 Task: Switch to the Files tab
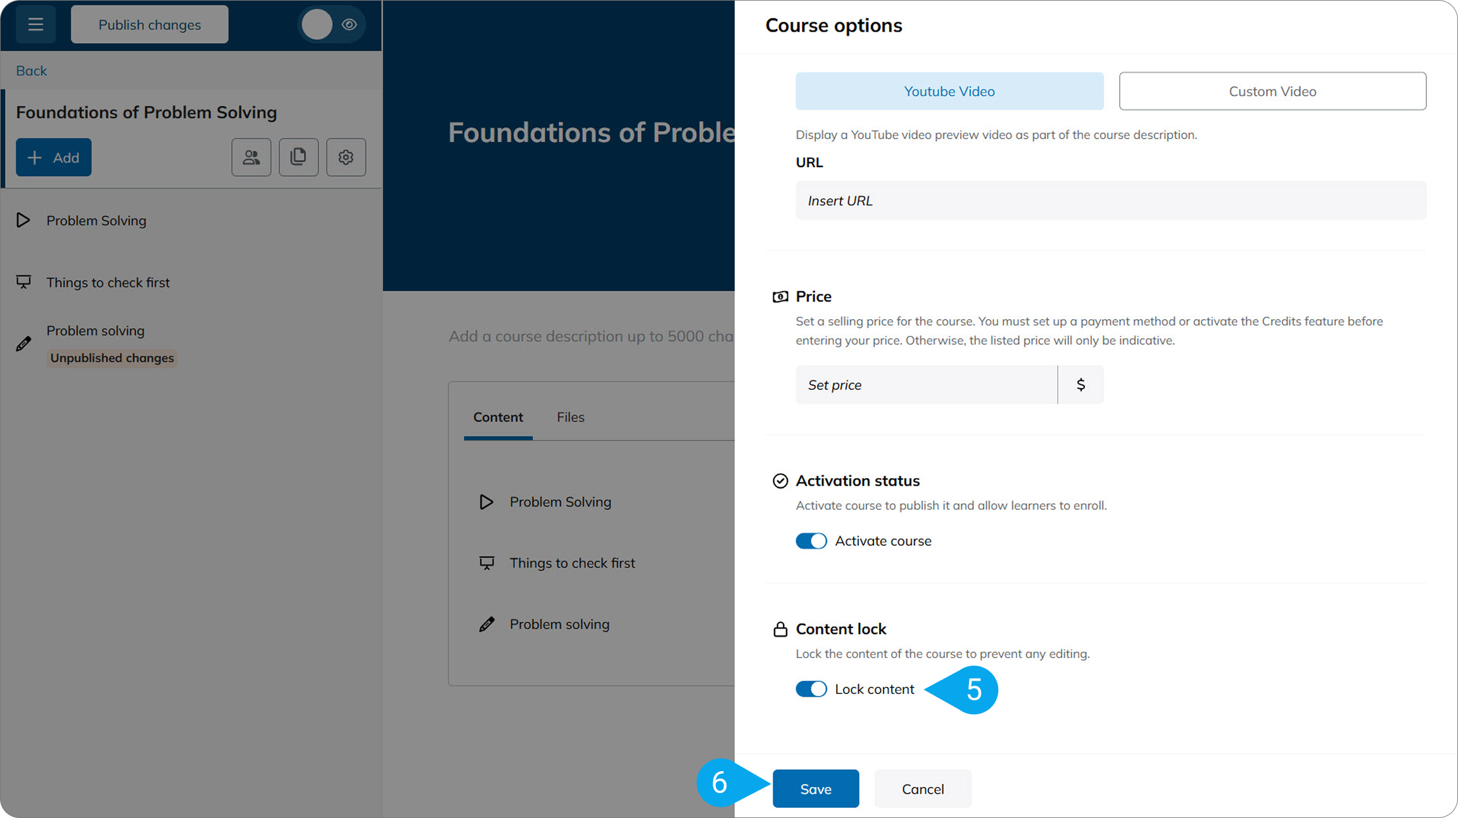tap(571, 417)
